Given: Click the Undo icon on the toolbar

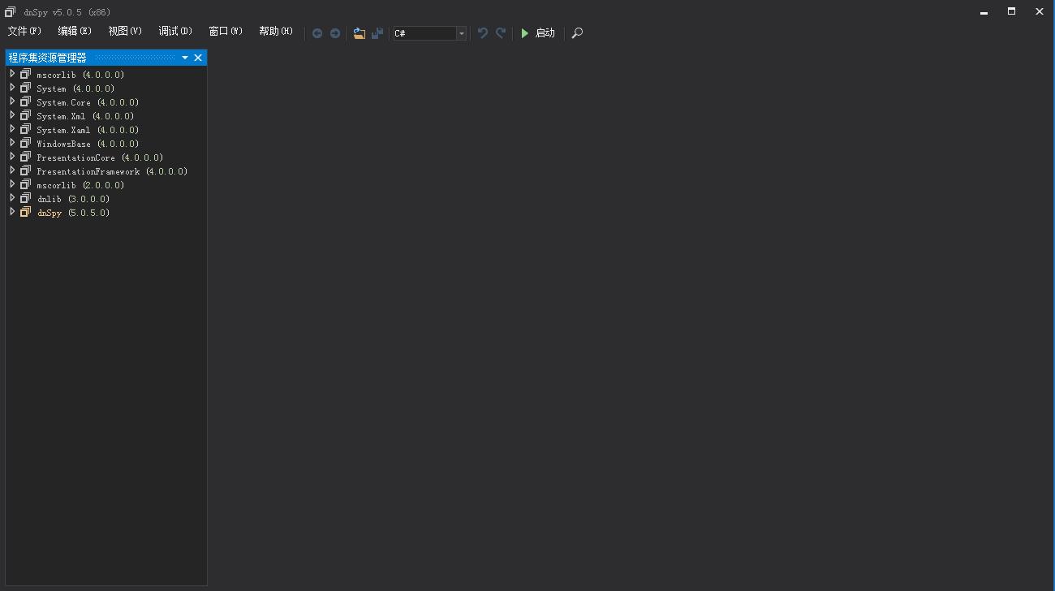Looking at the screenshot, I should pyautogui.click(x=483, y=33).
